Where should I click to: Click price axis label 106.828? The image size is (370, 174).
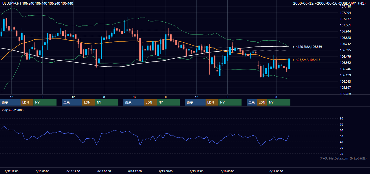345,38
